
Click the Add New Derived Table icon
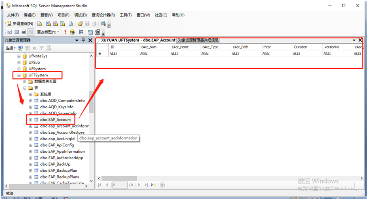coord(97,32)
